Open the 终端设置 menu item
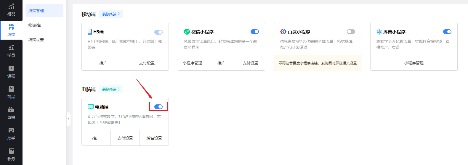468x165 pixels. tap(36, 40)
